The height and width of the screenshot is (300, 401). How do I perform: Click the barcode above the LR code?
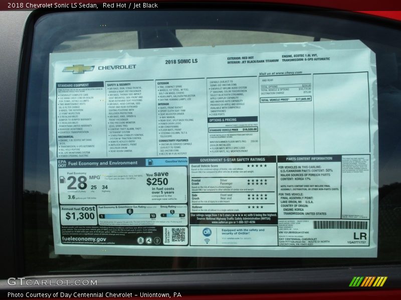click(x=340, y=225)
